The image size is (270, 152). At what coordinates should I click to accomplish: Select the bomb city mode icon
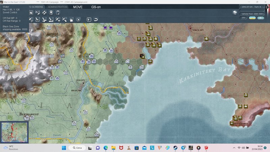(x=51, y=20)
